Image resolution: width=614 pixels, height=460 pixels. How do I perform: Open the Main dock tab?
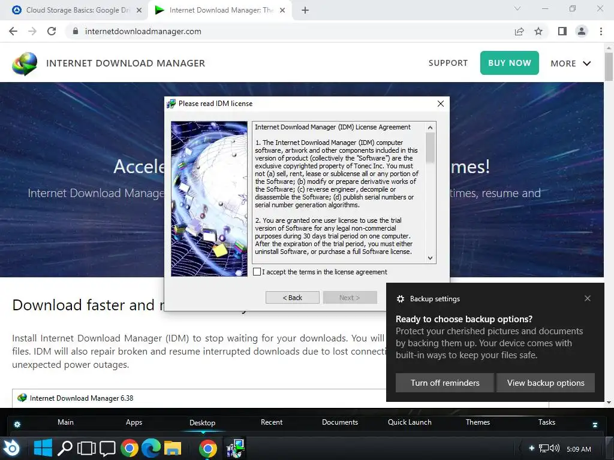[65, 422]
